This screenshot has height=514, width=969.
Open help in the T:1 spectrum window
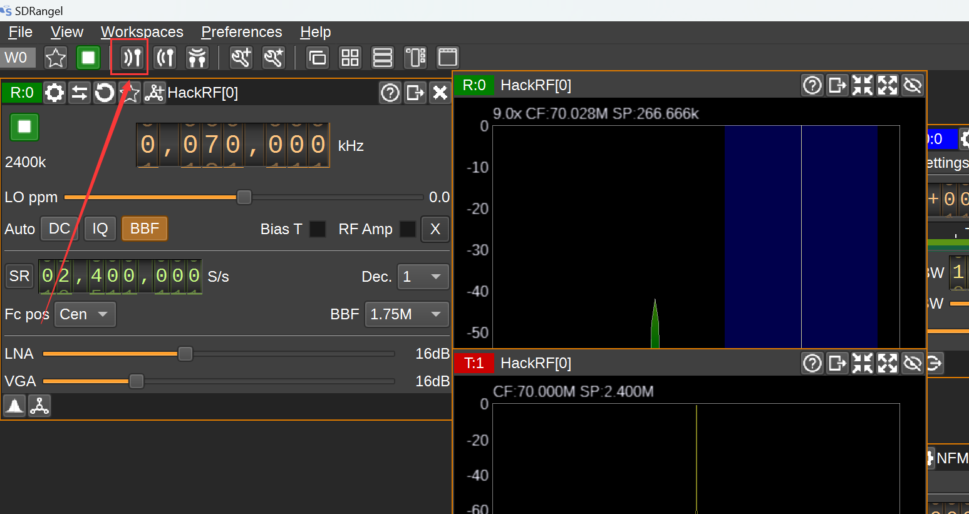tap(812, 363)
